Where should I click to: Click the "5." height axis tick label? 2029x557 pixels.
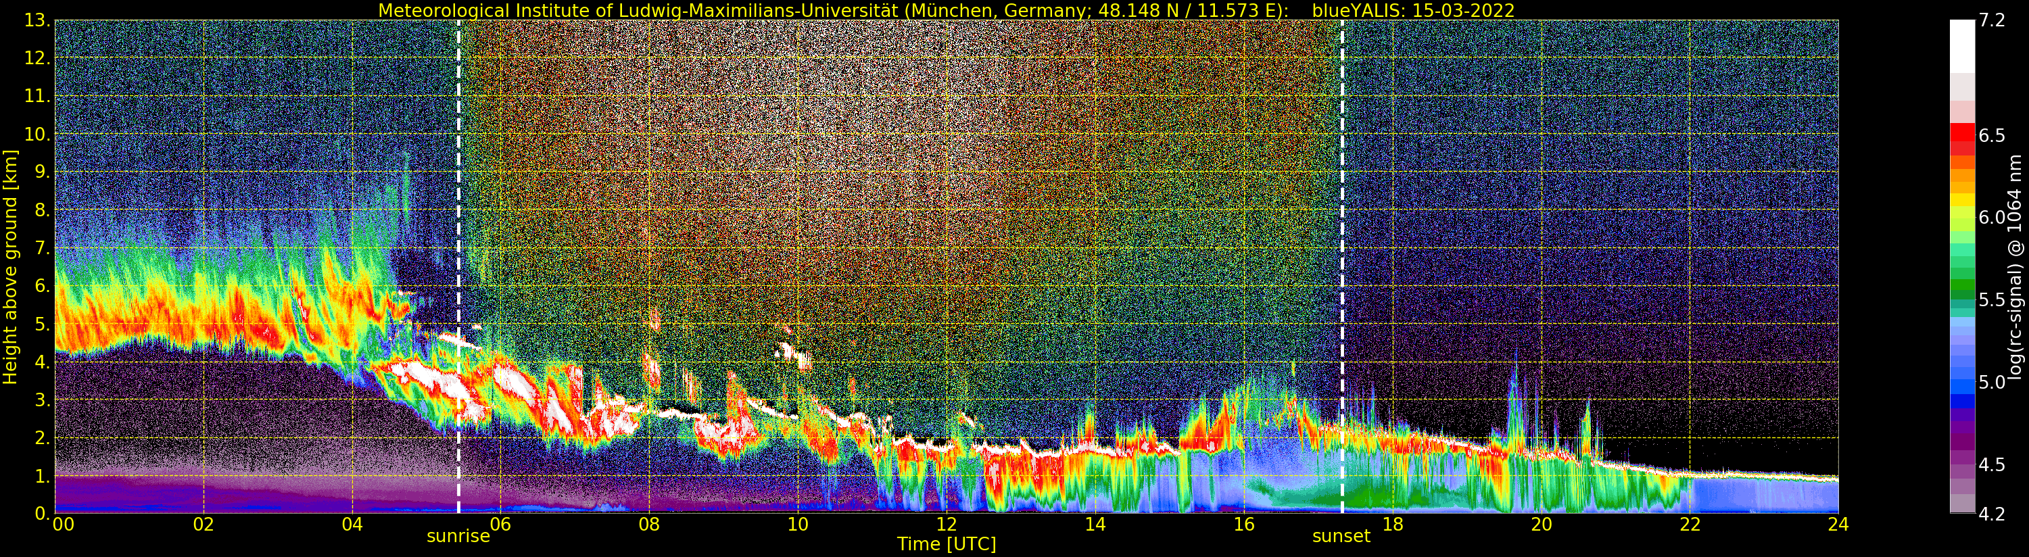[43, 324]
